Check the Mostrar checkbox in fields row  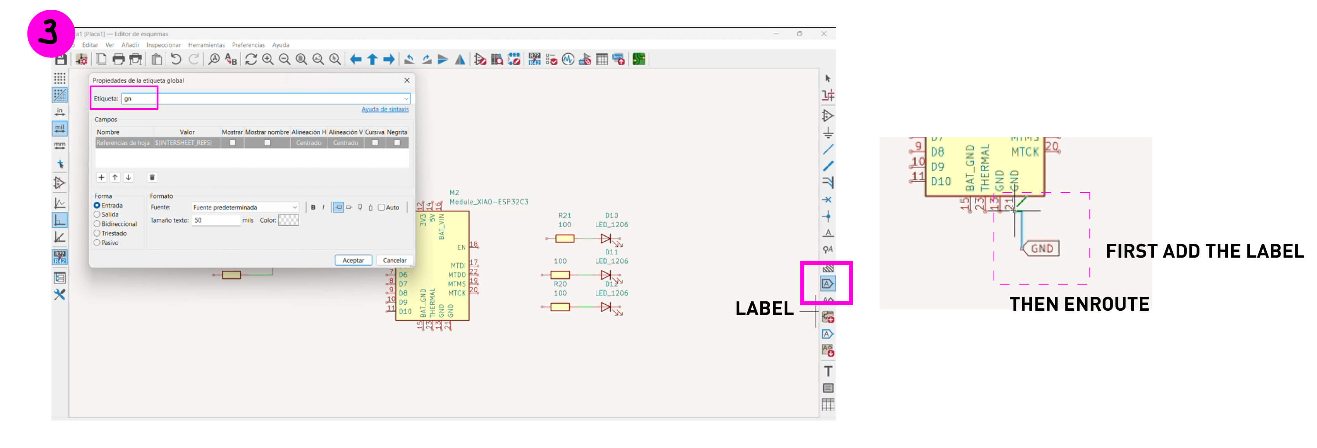click(233, 143)
